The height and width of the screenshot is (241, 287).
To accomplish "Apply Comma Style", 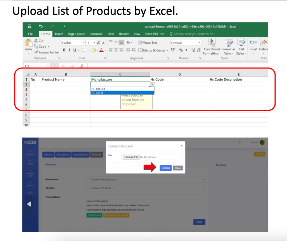I will coord(186,50).
